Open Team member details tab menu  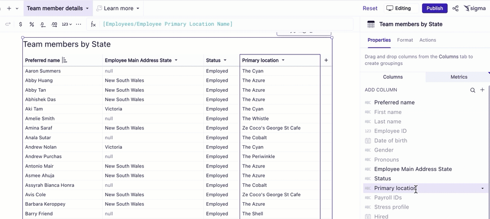[87, 8]
